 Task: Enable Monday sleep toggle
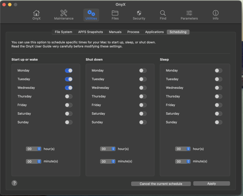point(219,70)
